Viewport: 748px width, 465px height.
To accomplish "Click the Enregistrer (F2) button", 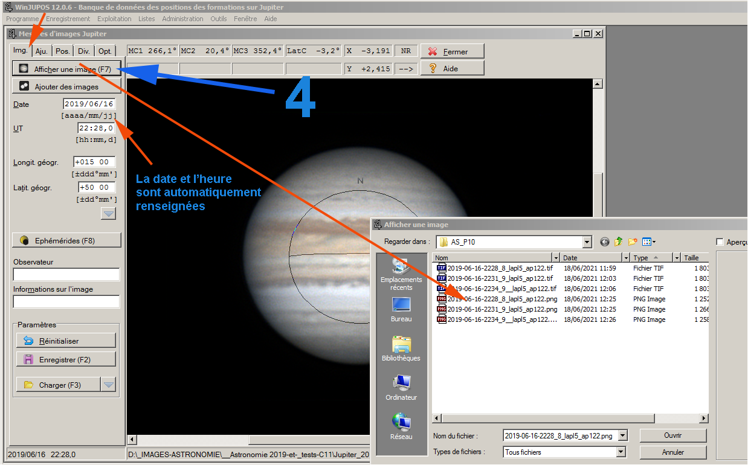I will (66, 359).
